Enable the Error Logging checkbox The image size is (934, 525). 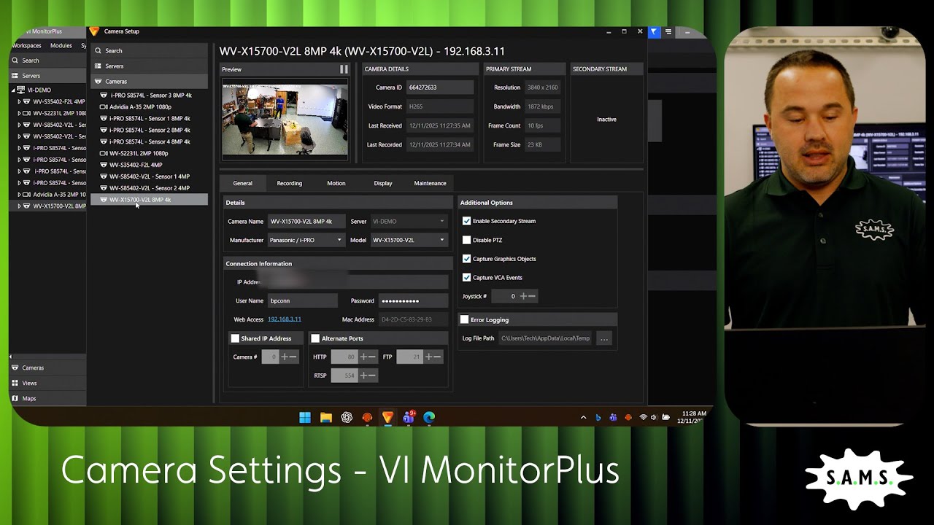(464, 319)
